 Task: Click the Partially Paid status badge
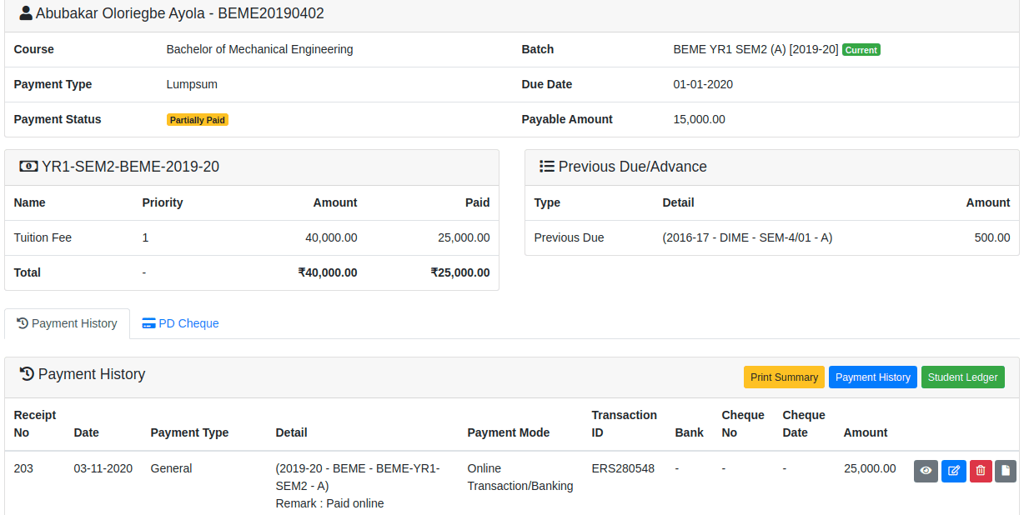198,120
